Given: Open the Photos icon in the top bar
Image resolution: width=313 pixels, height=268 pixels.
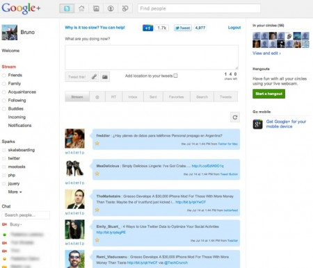Looking at the screenshot, I should pyautogui.click(x=96, y=8).
